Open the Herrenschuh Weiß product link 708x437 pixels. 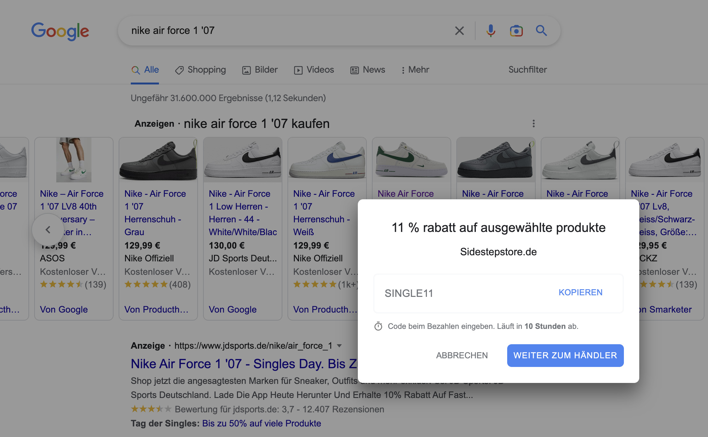(x=324, y=212)
